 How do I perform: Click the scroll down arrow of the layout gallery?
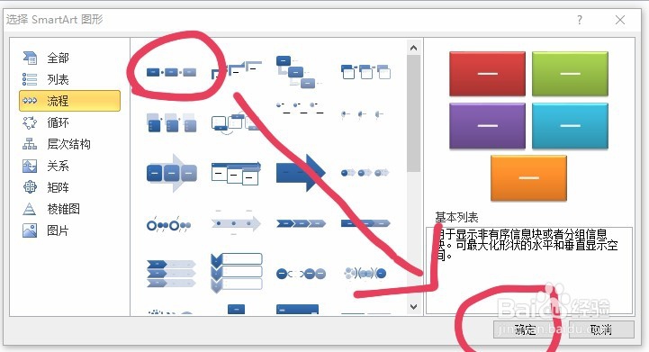pos(413,307)
